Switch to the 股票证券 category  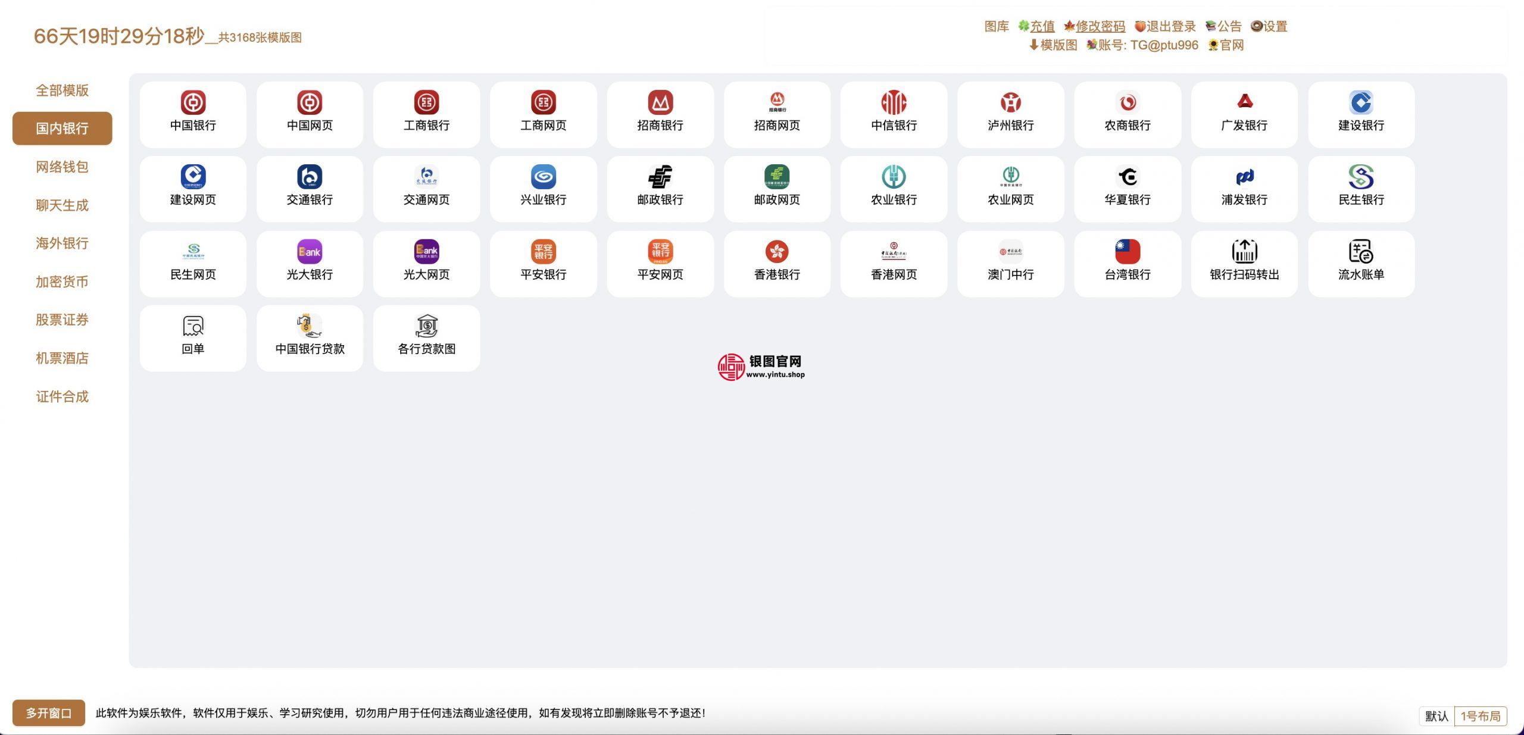[x=62, y=320]
